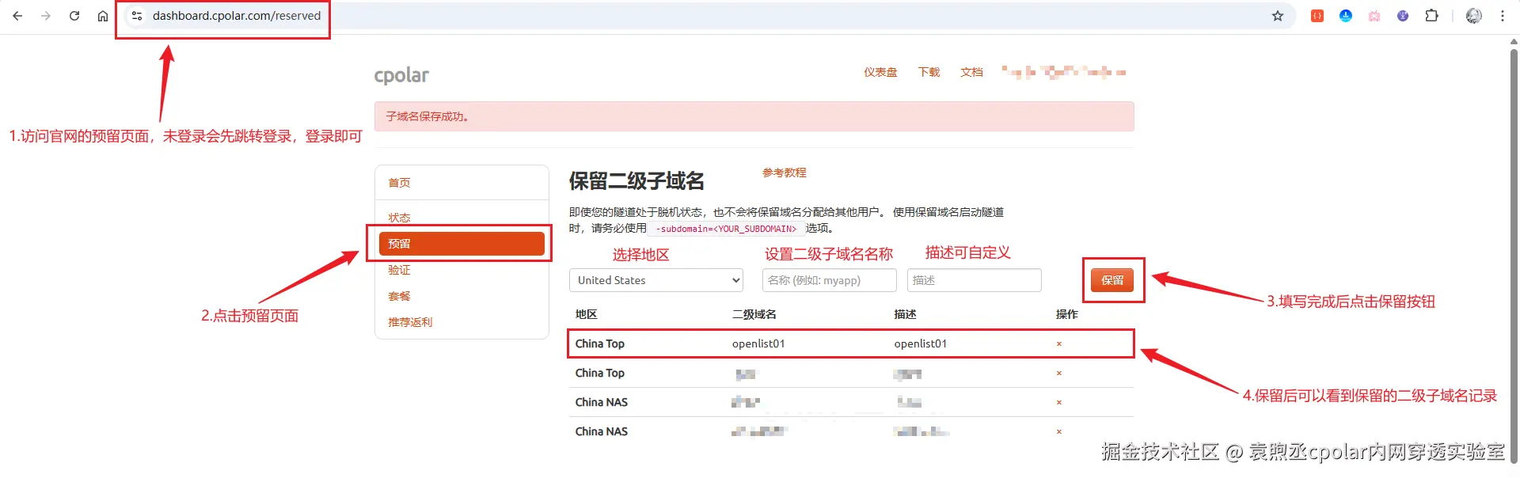Focus the description input field
Screen dimensions: 1520x478
[x=974, y=280]
